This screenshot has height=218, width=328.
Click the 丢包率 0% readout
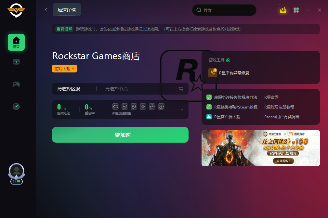(89, 109)
